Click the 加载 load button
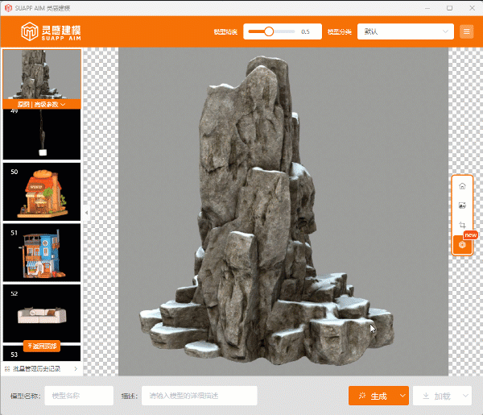This screenshot has height=415, width=483. click(436, 396)
